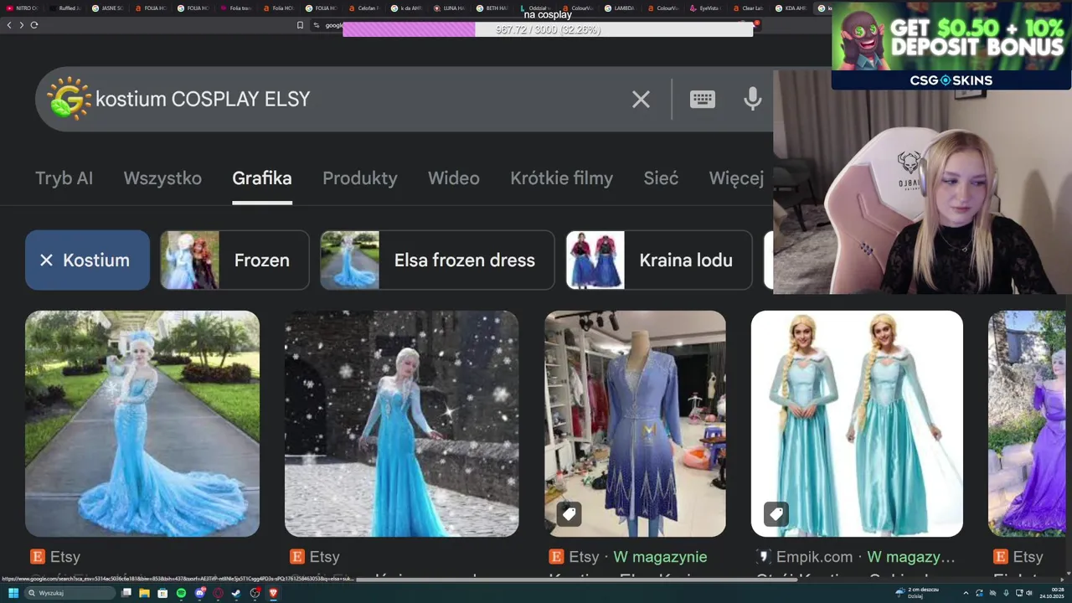Image resolution: width=1072 pixels, height=603 pixels.
Task: Remove the Kostium filter chip
Action: pyautogui.click(x=87, y=260)
